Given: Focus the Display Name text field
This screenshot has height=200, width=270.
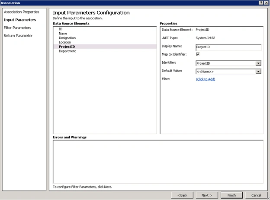Looking at the screenshot, I should coord(228,47).
